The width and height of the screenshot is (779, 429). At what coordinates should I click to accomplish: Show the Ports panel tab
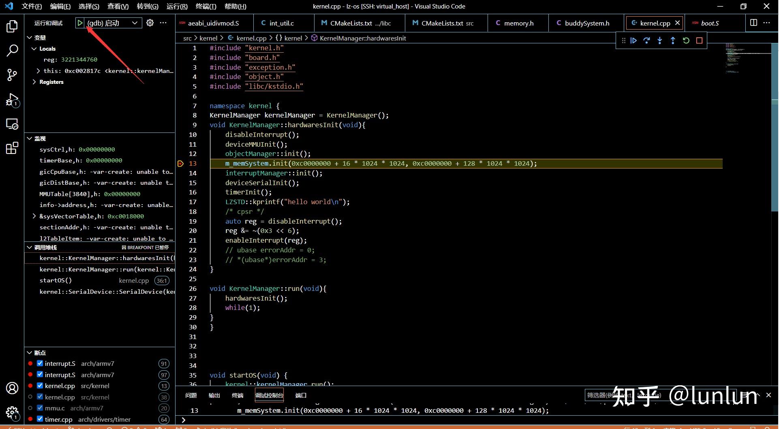coord(301,395)
